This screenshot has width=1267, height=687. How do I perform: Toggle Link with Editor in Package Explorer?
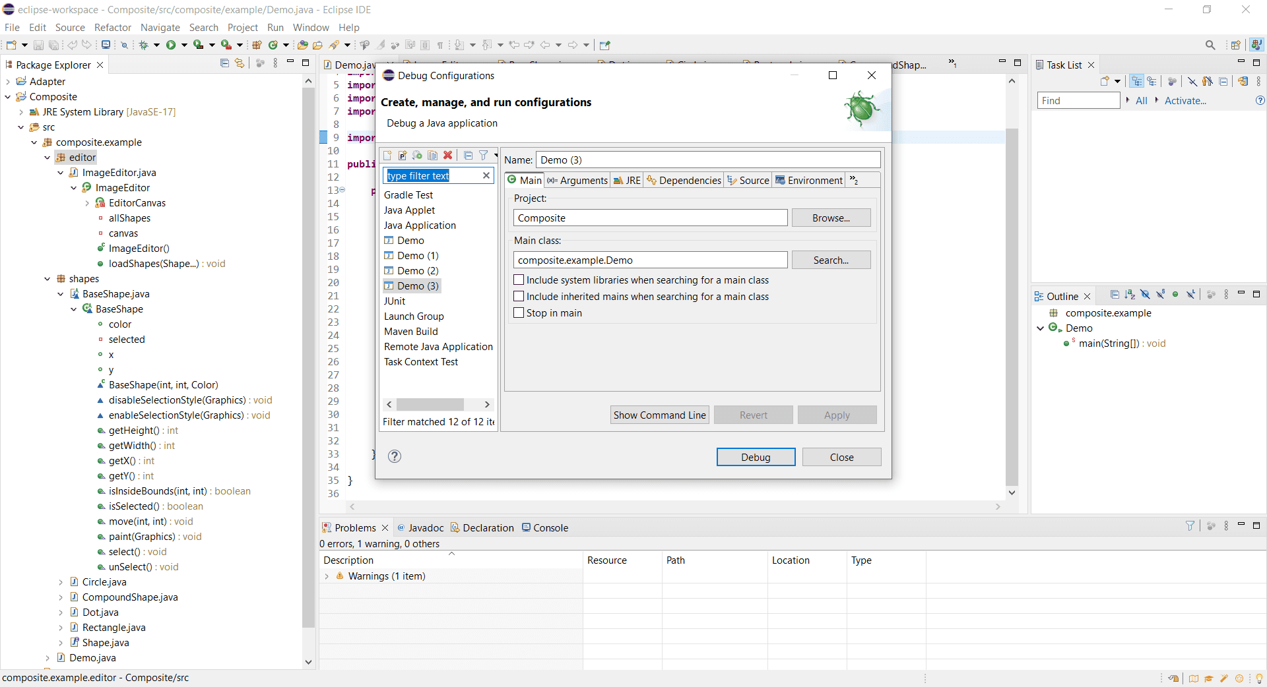[x=240, y=63]
